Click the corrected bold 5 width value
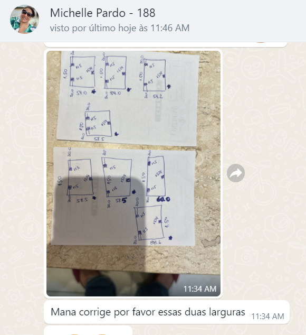Image resolution: width=306 pixels, height=335 pixels. (x=124, y=200)
